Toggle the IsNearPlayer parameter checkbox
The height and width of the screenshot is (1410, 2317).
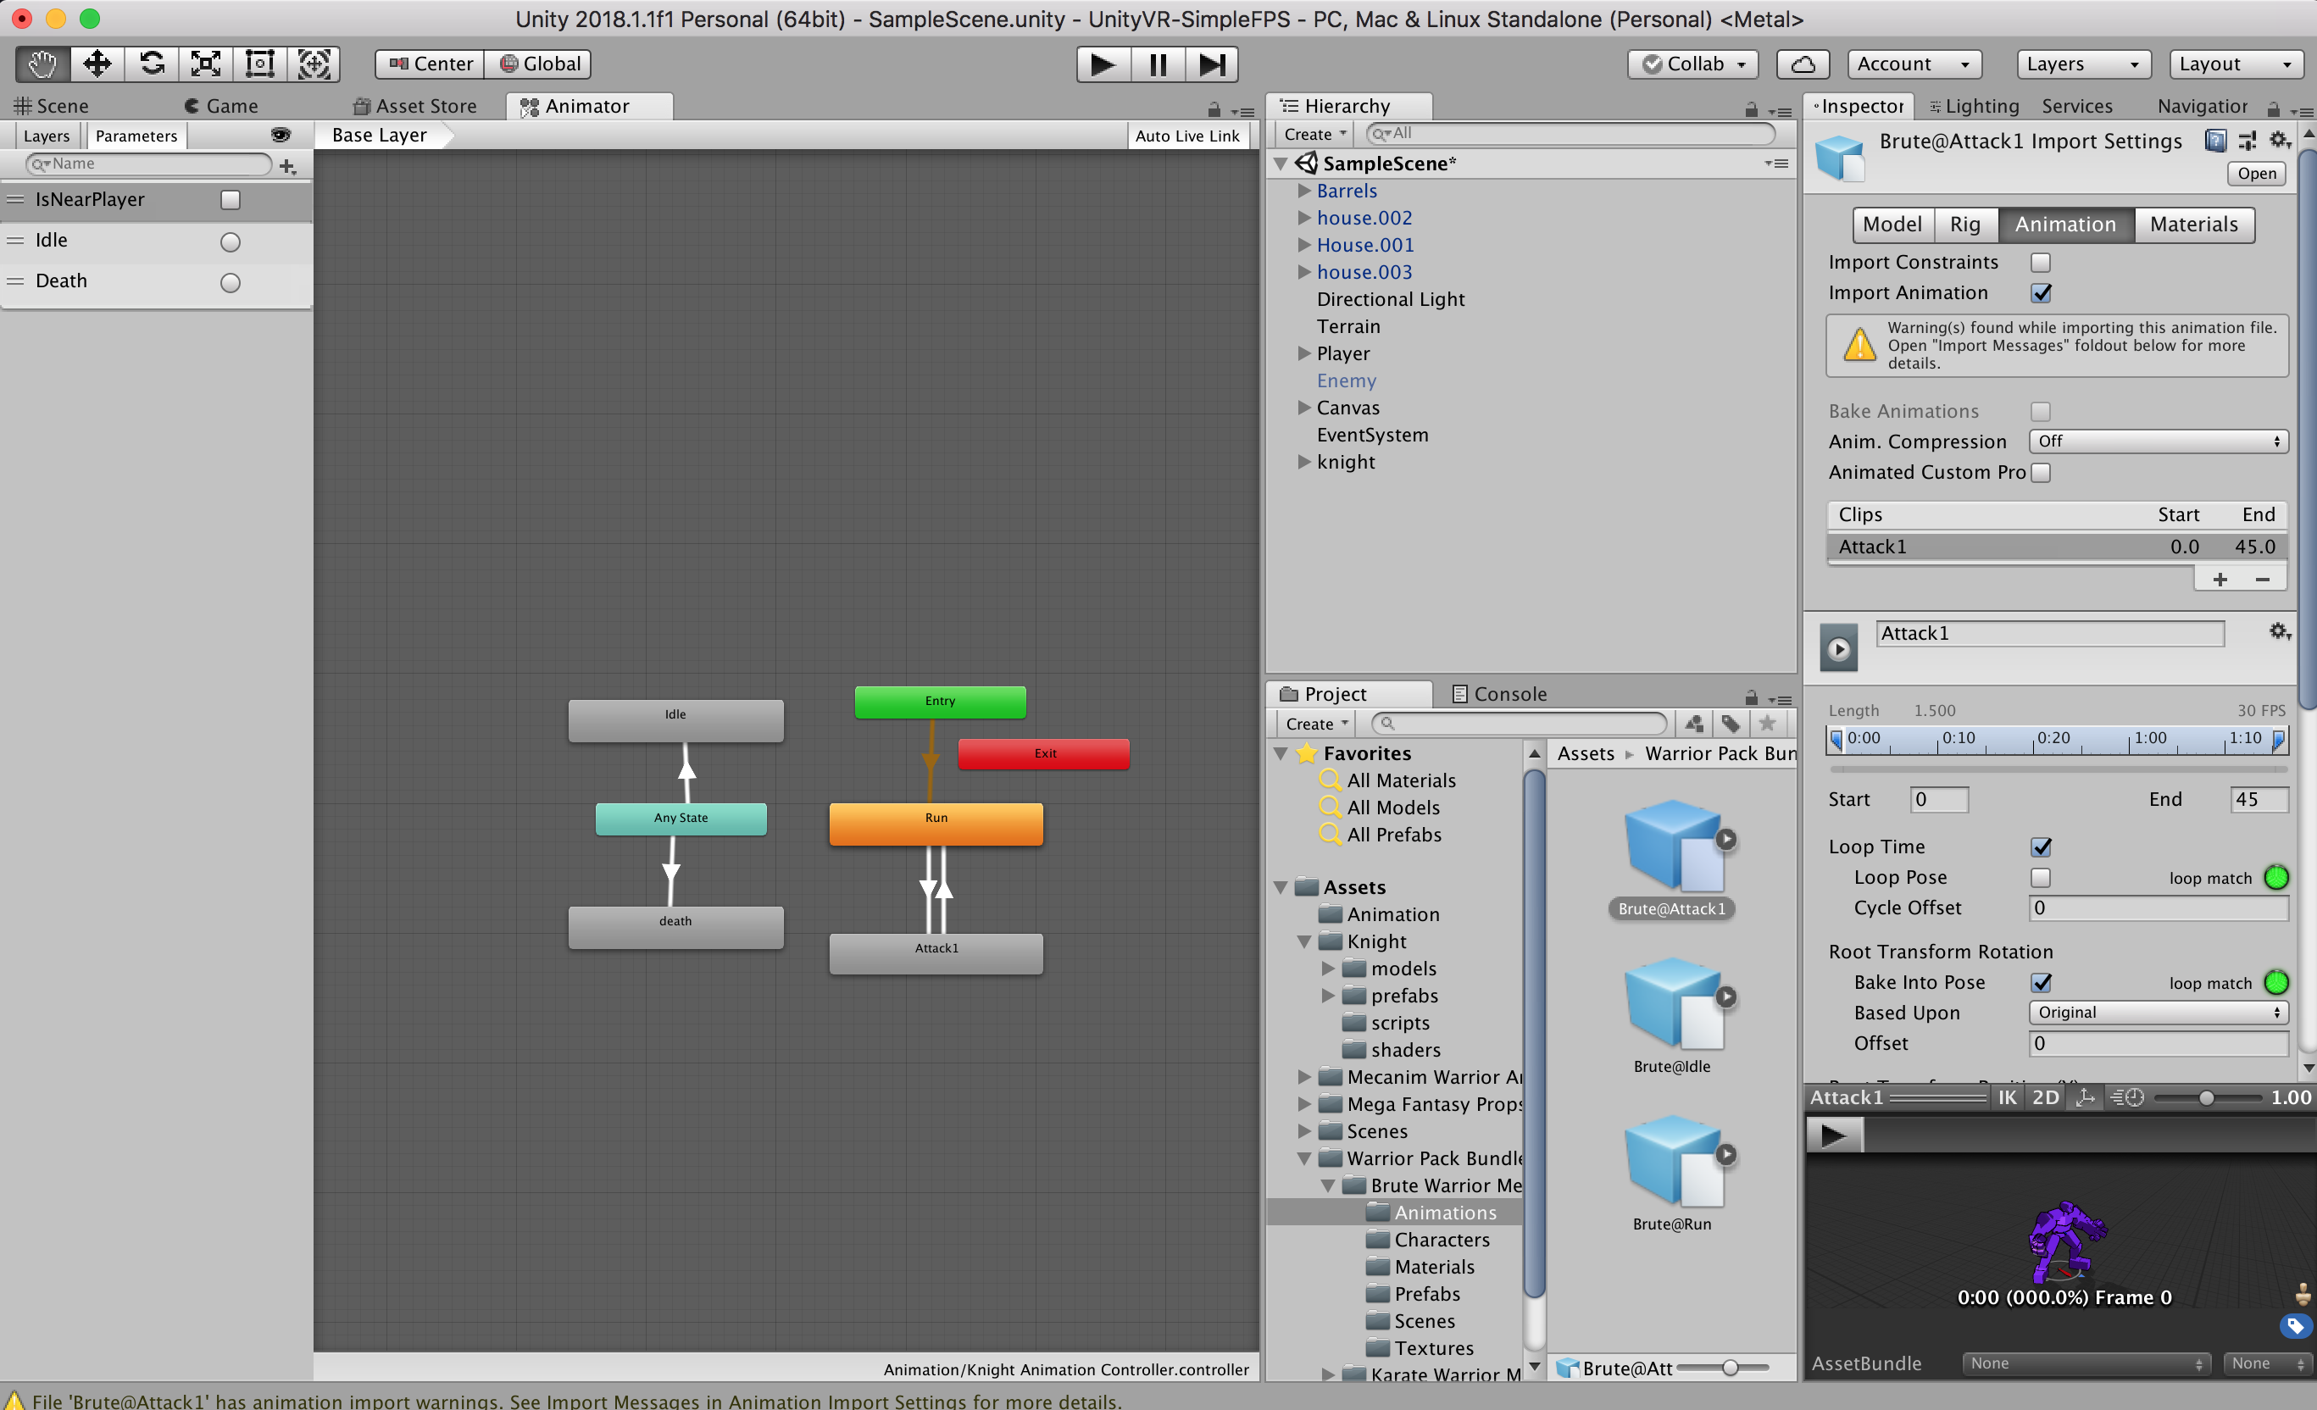pos(231,199)
